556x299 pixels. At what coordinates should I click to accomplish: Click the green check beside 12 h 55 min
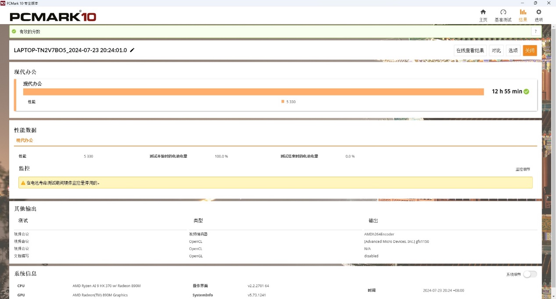(x=526, y=91)
